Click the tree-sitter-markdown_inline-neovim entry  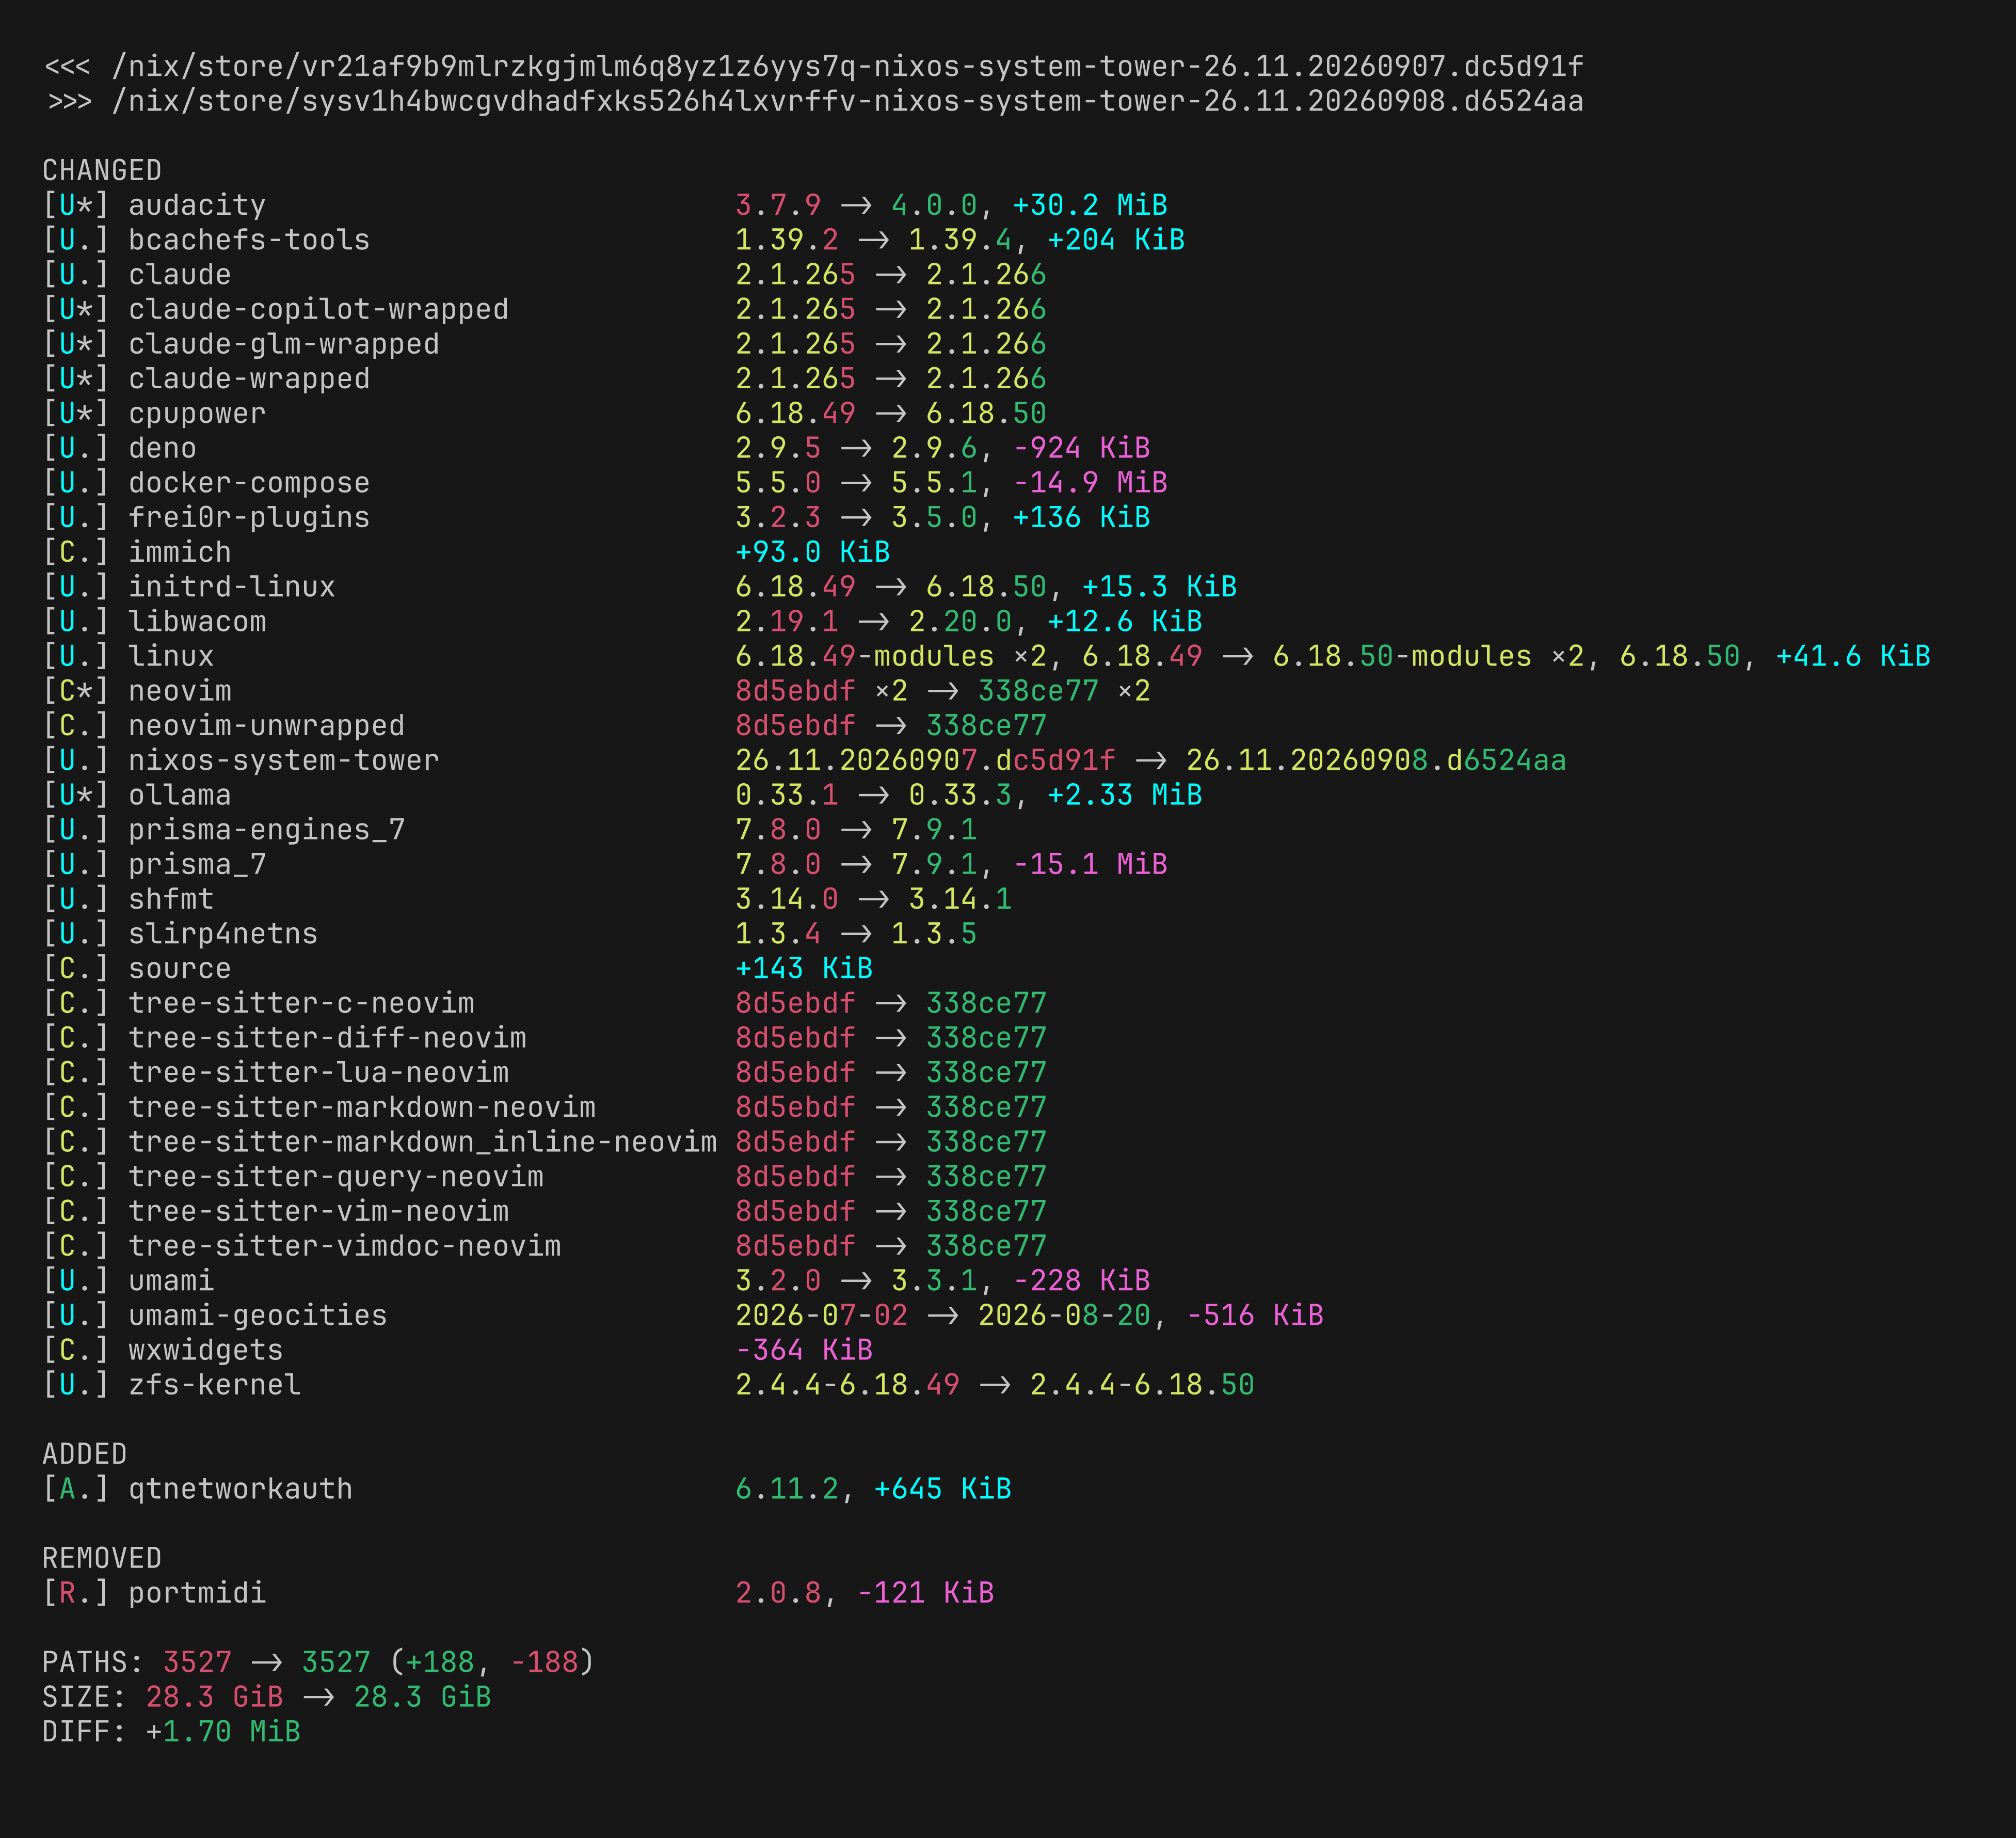[423, 1142]
